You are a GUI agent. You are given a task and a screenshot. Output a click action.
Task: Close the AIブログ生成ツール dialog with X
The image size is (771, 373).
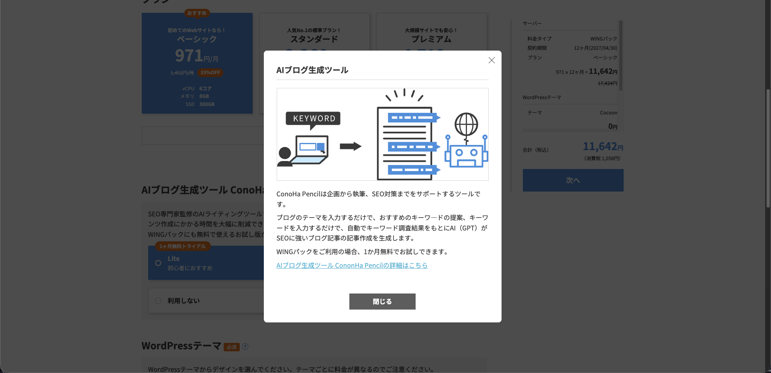click(492, 60)
